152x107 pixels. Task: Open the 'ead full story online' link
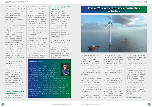pyautogui.click(x=135, y=97)
